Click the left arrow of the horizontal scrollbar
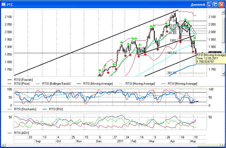Viewport: 226px width, 148px height. [x=2, y=145]
